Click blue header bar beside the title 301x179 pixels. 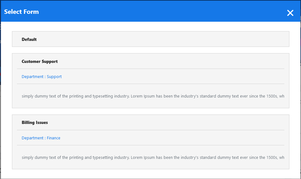157,12
